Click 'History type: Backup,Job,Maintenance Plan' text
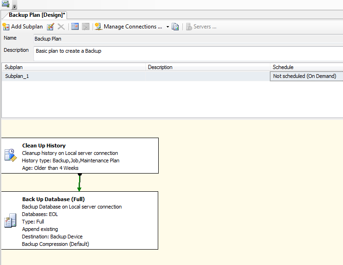 coord(71,160)
